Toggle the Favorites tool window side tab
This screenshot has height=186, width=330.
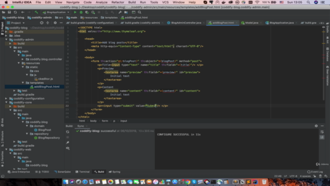click(x=2, y=160)
